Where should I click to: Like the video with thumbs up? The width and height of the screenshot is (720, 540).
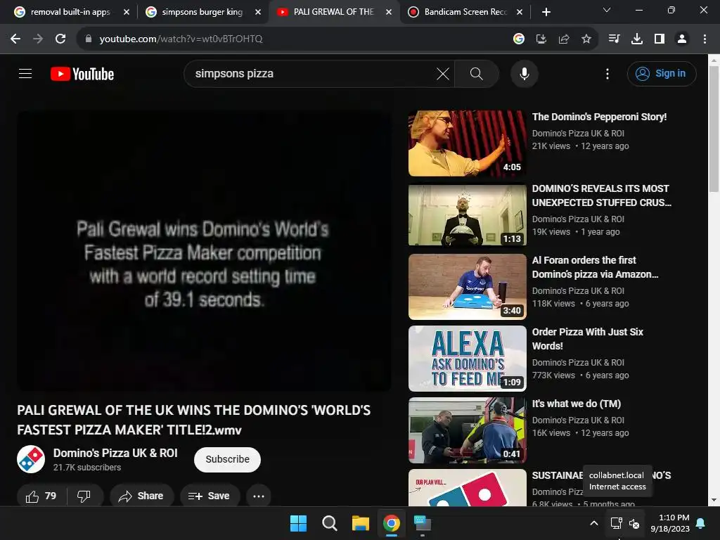[41, 496]
